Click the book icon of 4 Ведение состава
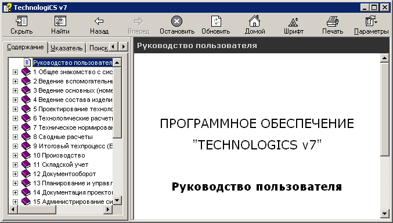This screenshot has width=393, height=223. pyautogui.click(x=26, y=100)
